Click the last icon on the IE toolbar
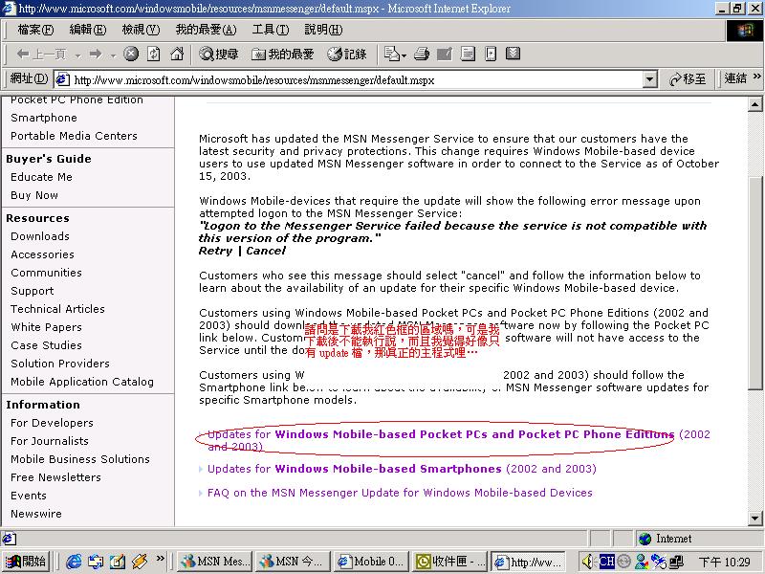This screenshot has width=765, height=574. click(x=513, y=54)
